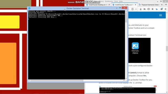
Task: Close the Install Docker Desktop tab
Action: click(109, 5)
